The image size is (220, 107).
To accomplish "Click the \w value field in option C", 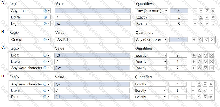I will point(92,68).
